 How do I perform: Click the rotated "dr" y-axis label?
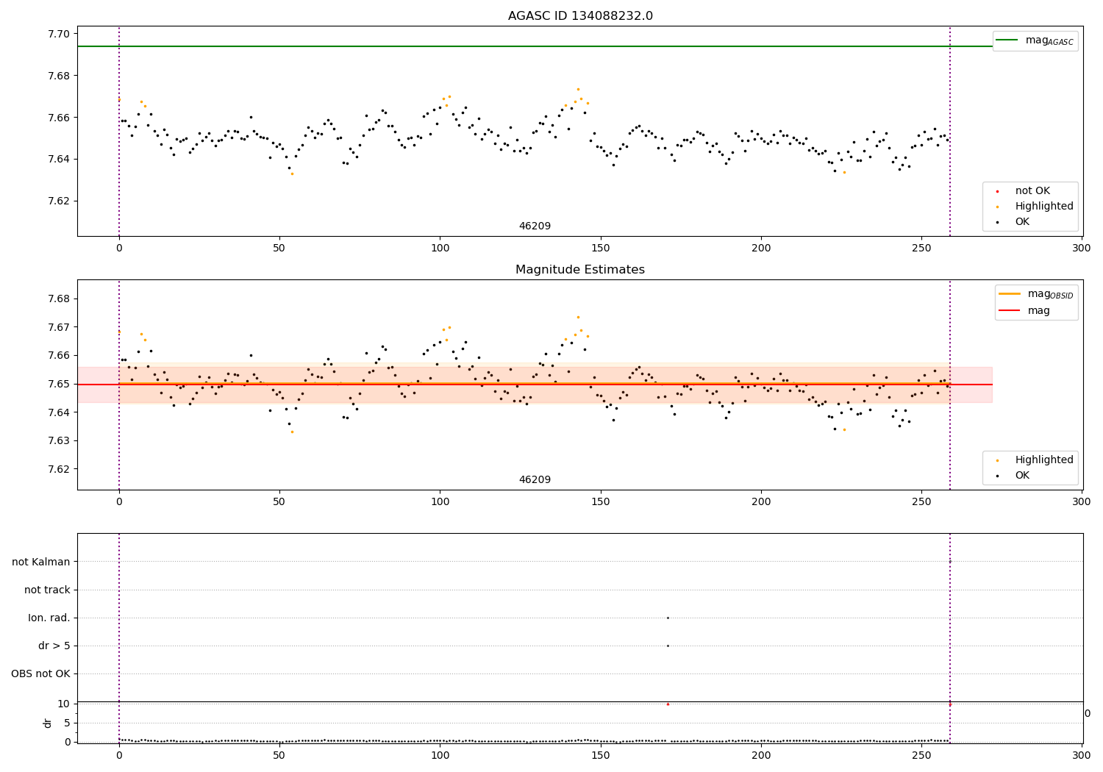[48, 723]
